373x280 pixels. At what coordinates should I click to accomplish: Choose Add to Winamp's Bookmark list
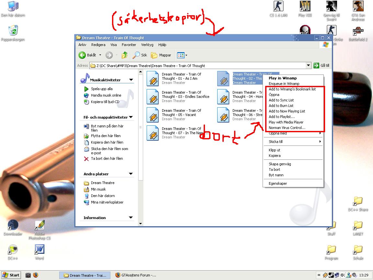[293, 89]
